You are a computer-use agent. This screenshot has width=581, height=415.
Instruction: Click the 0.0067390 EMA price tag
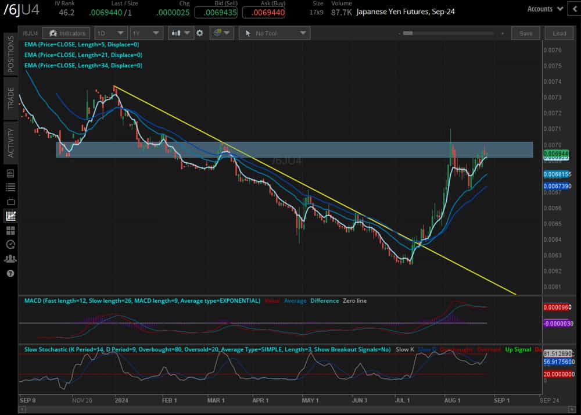click(x=557, y=186)
